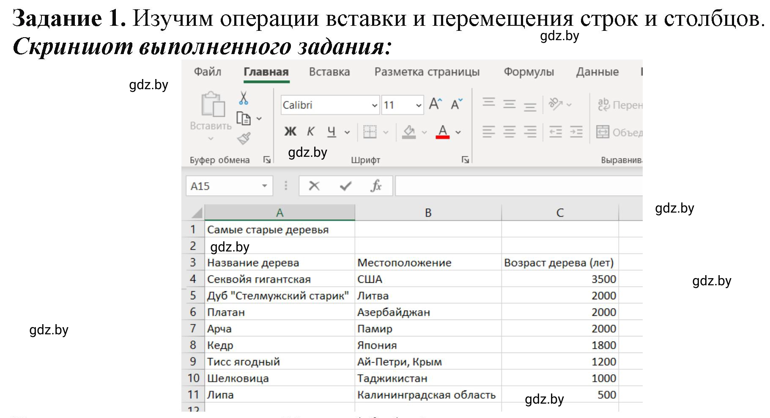Click the Insert Function fx icon
The image size is (770, 418).
[375, 186]
